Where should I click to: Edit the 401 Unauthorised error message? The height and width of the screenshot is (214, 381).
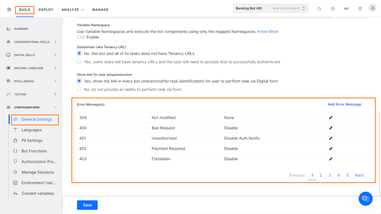click(331, 138)
